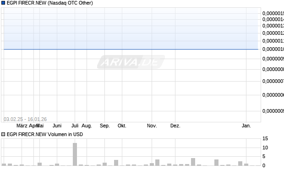
Task: Click the volume axis value 0
Action: tap(264, 165)
